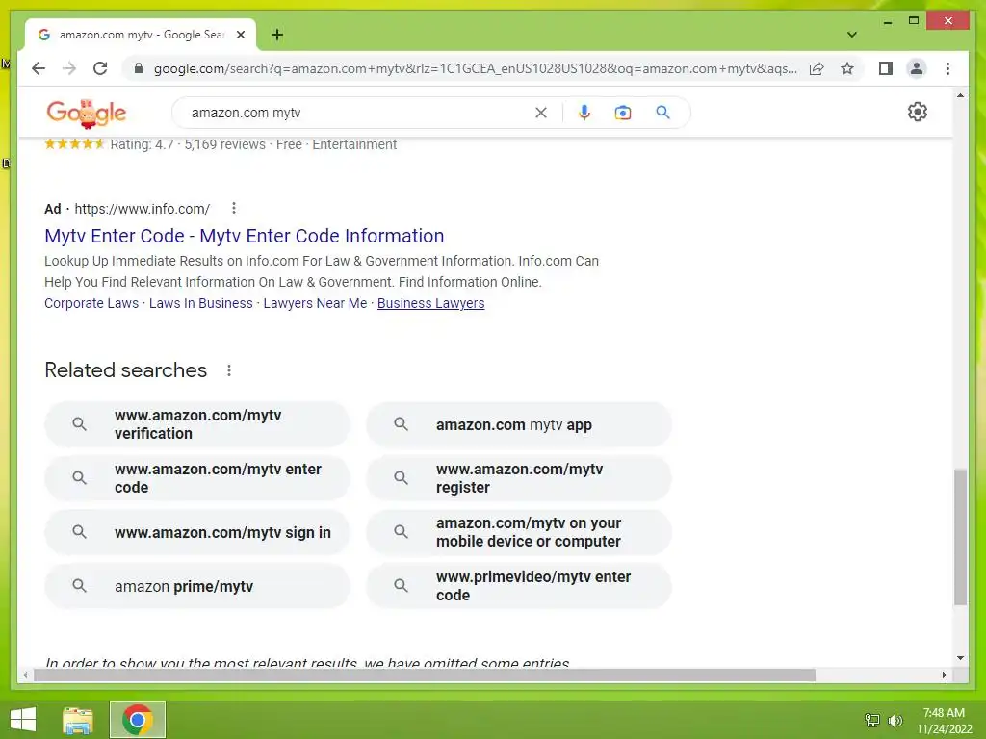Search by image with camera icon
The width and height of the screenshot is (986, 739).
click(623, 113)
